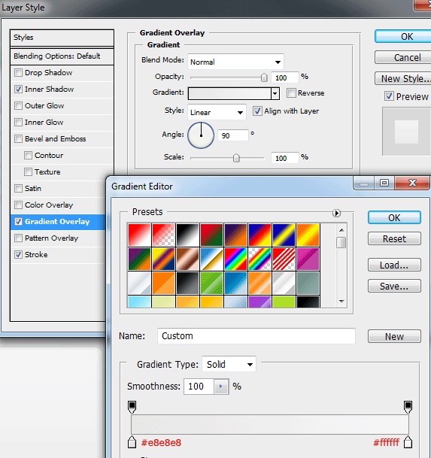Select the rainbow spectrum gradient preset
Screen dimensions: 431x458
click(x=235, y=259)
